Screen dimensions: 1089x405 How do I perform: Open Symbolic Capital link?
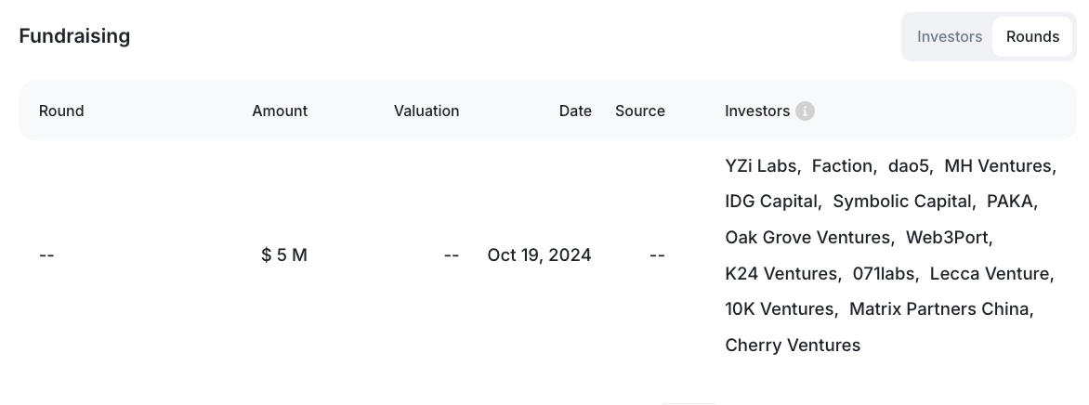click(x=901, y=202)
